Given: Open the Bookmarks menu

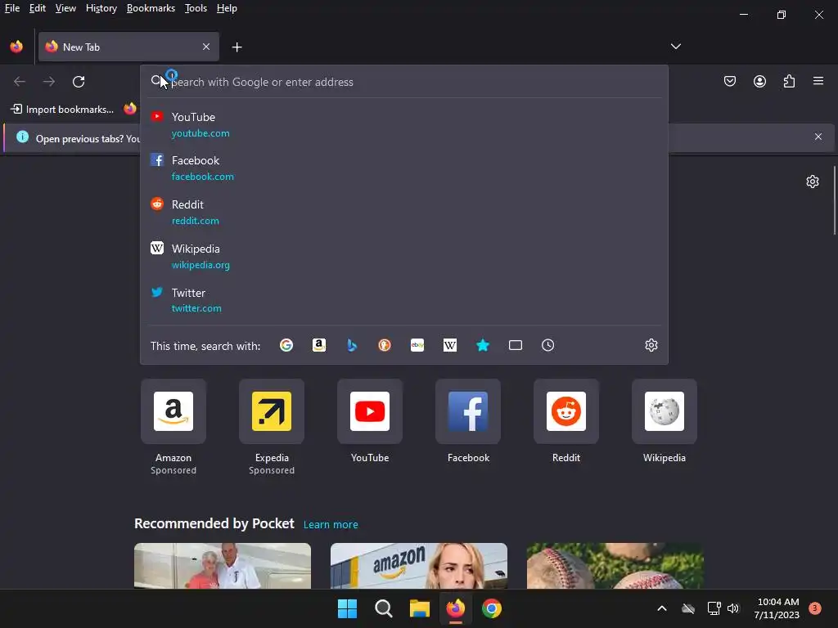Looking at the screenshot, I should (x=151, y=8).
